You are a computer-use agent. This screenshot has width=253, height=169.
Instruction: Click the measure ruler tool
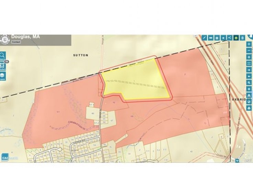click(210, 38)
